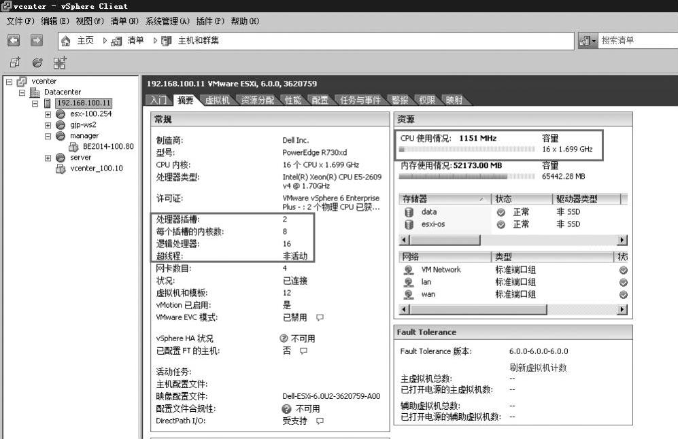The width and height of the screenshot is (678, 439).
Task: Click 主机和群集 in the breadcrumb
Action: [198, 41]
